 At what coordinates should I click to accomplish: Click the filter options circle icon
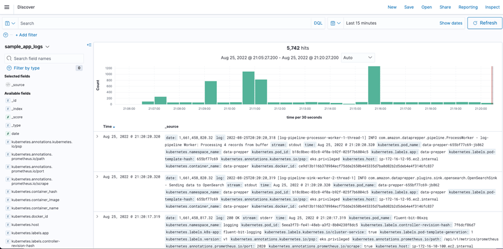point(5,35)
